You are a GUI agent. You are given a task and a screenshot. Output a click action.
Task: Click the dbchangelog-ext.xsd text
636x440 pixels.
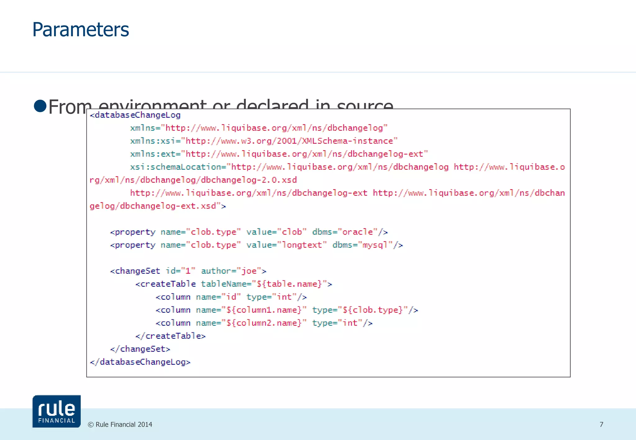168,206
